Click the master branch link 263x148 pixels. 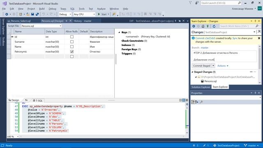coord(205,48)
